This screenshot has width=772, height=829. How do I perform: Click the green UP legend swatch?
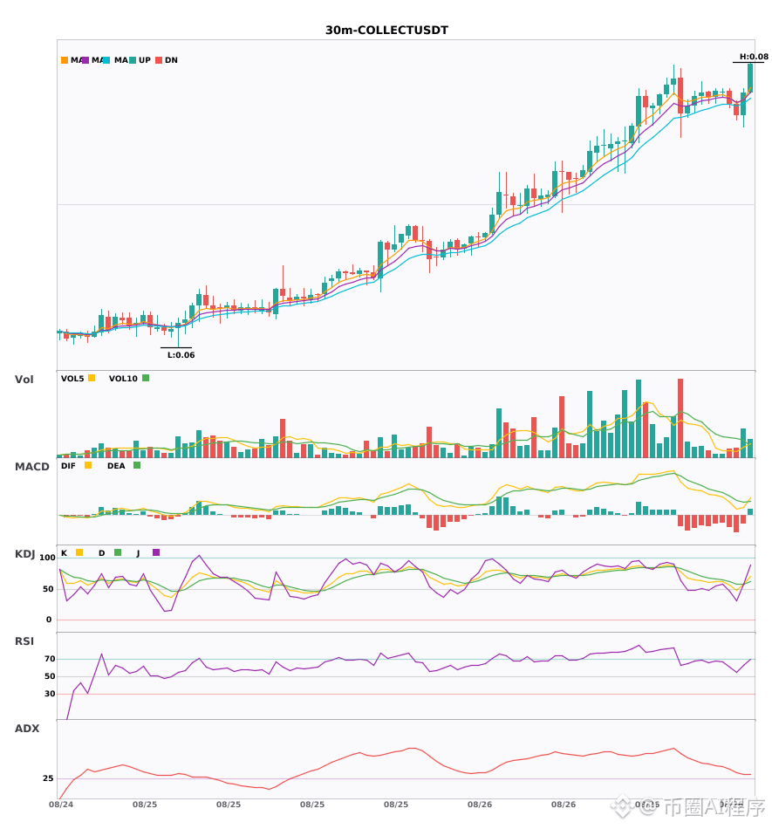coord(133,60)
